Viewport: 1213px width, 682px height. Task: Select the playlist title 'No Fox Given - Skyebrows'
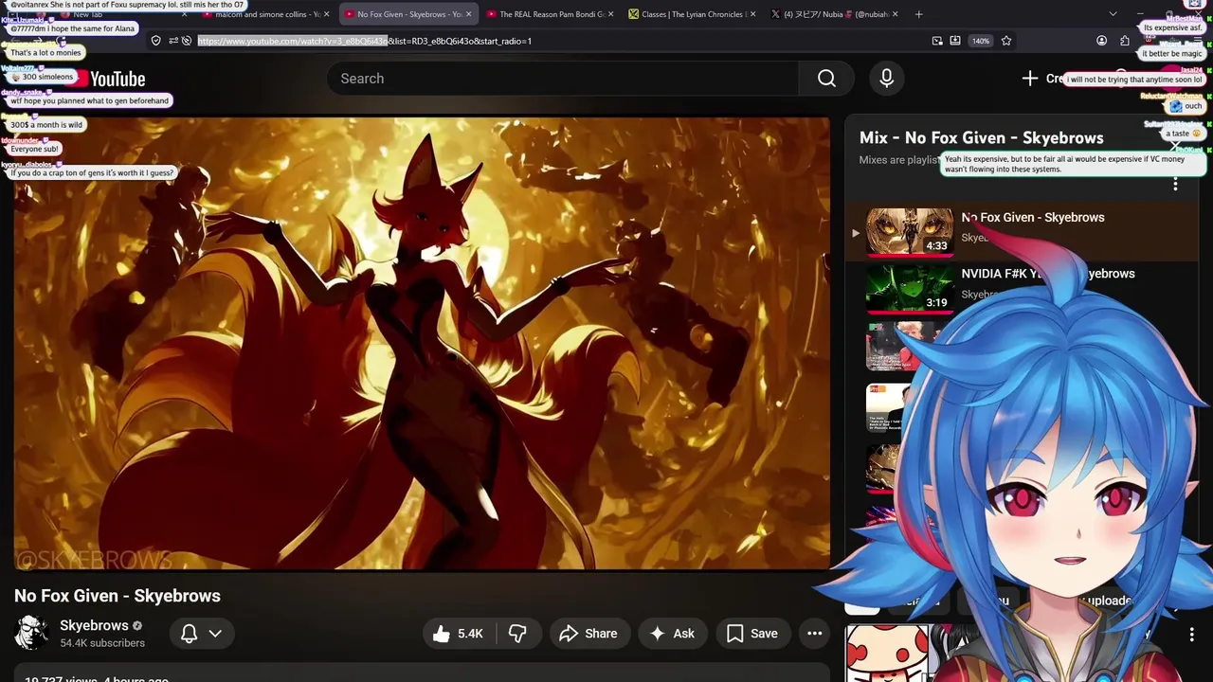click(x=1033, y=217)
